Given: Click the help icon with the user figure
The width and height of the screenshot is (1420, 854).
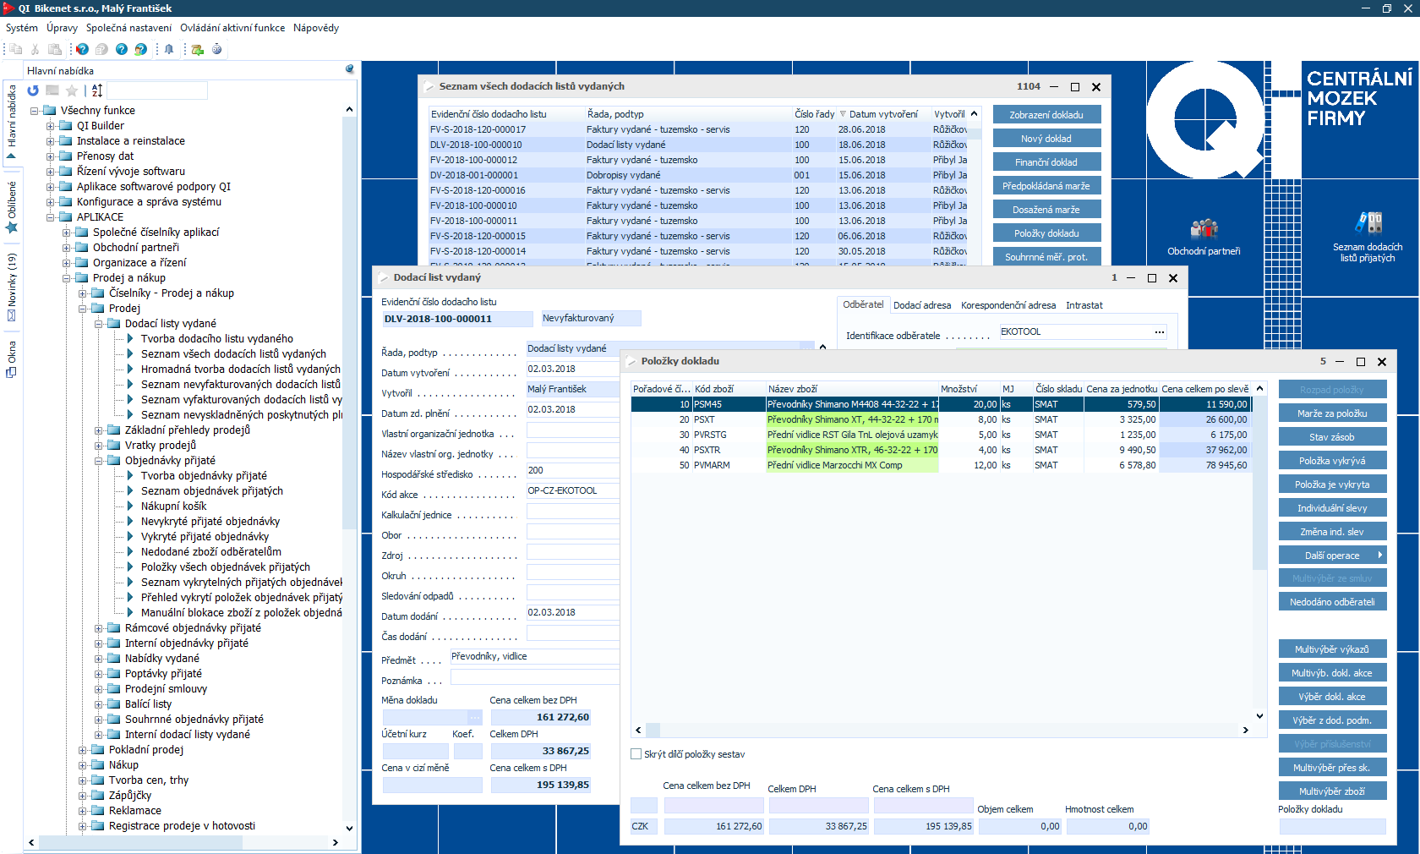Looking at the screenshot, I should point(140,49).
